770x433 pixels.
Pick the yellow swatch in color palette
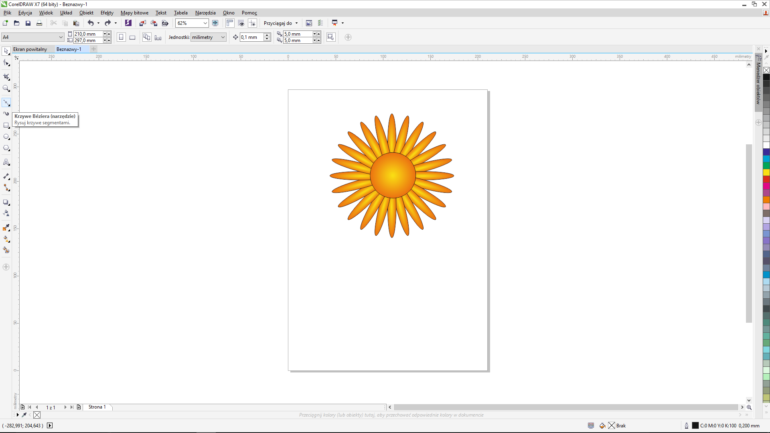tap(766, 172)
